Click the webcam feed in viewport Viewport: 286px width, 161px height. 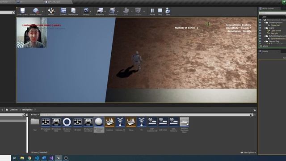pyautogui.click(x=32, y=33)
